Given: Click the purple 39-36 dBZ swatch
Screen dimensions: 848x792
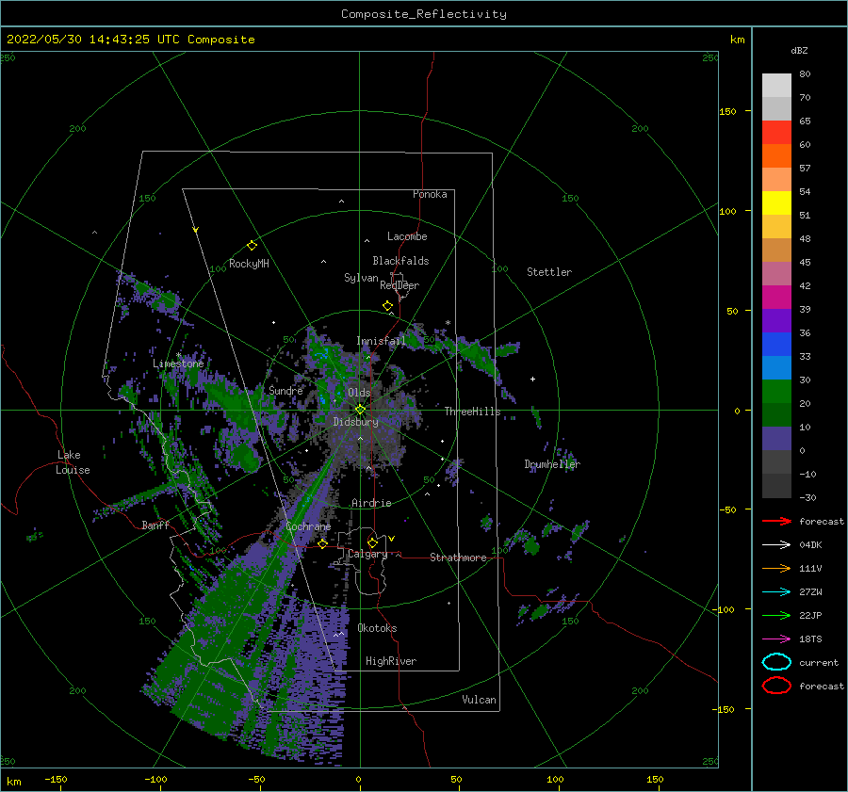Looking at the screenshot, I should click(776, 321).
